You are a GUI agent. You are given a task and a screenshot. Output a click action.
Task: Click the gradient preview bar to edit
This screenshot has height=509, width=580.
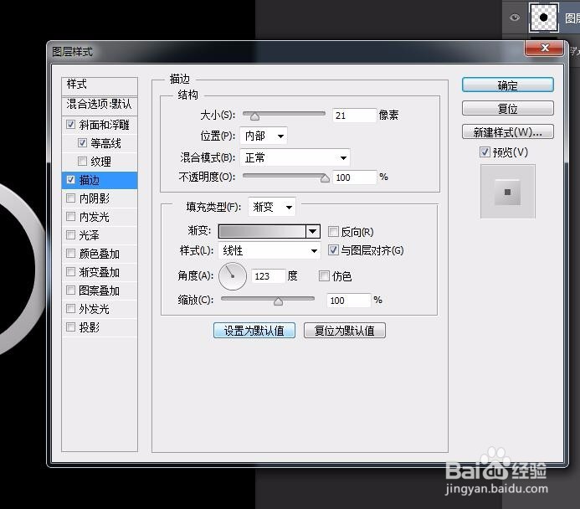(262, 232)
